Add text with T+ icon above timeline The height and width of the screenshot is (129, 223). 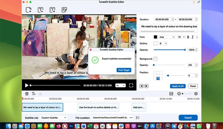click(34, 94)
